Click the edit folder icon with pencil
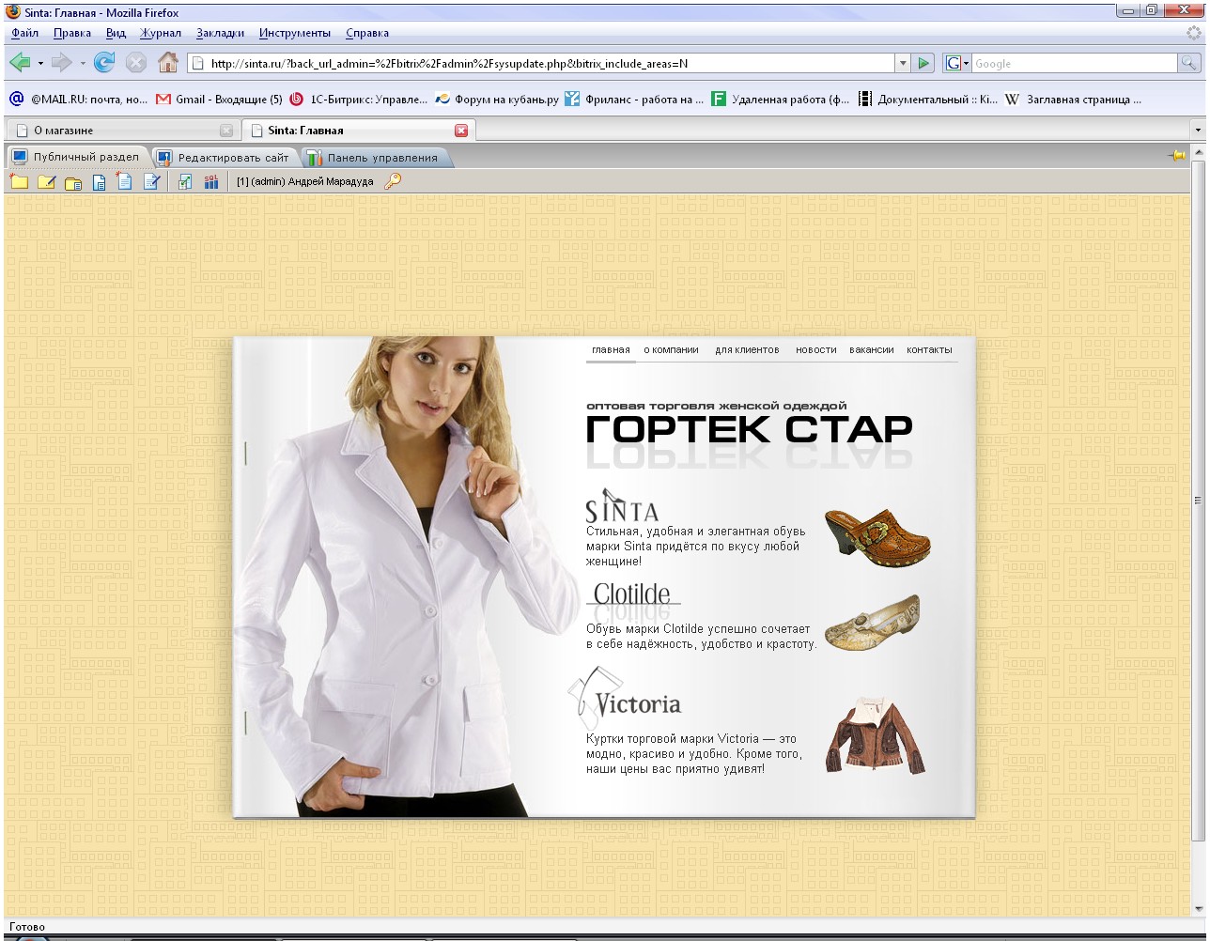Image resolution: width=1210 pixels, height=941 pixels. coord(46,182)
